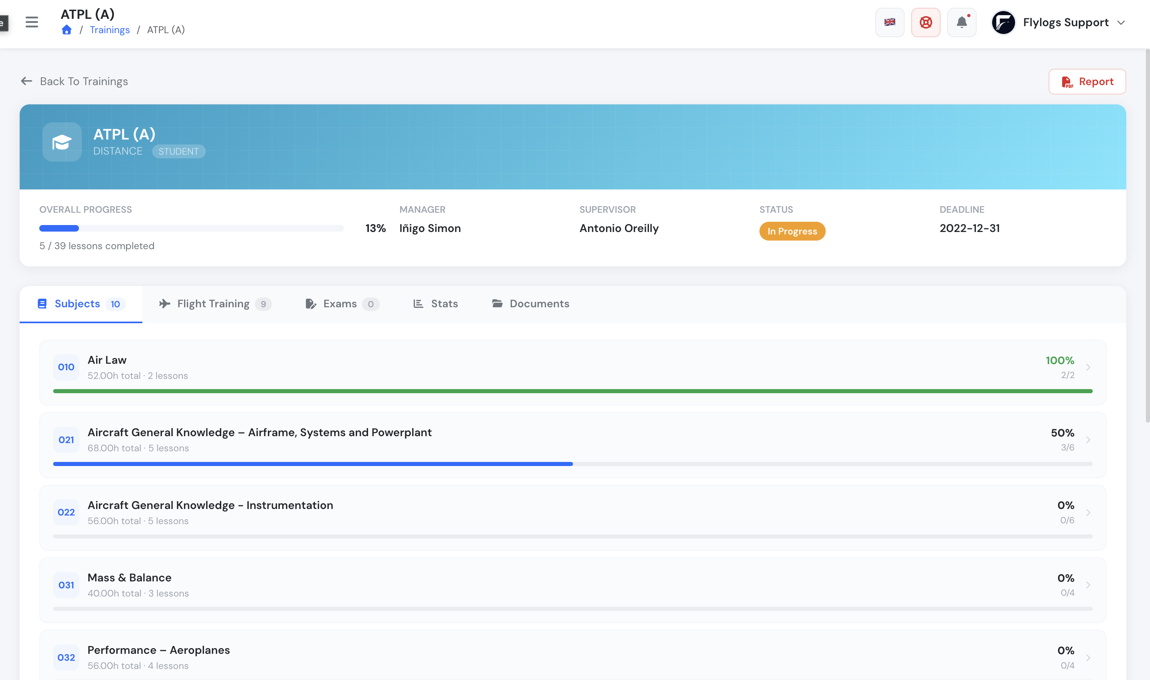Expand the Flylogs Support user dropdown
This screenshot has width=1150, height=680.
coord(1121,23)
